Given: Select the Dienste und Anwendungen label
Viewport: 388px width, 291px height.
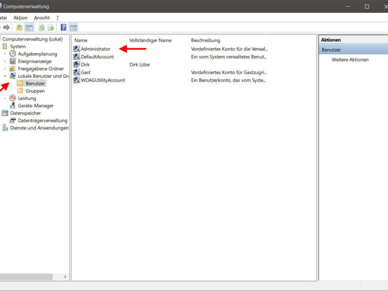Looking at the screenshot, I should pos(39,128).
